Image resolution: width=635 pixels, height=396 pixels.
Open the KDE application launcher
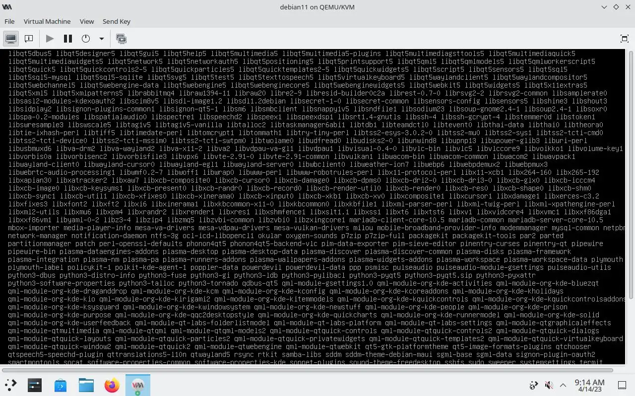11,385
